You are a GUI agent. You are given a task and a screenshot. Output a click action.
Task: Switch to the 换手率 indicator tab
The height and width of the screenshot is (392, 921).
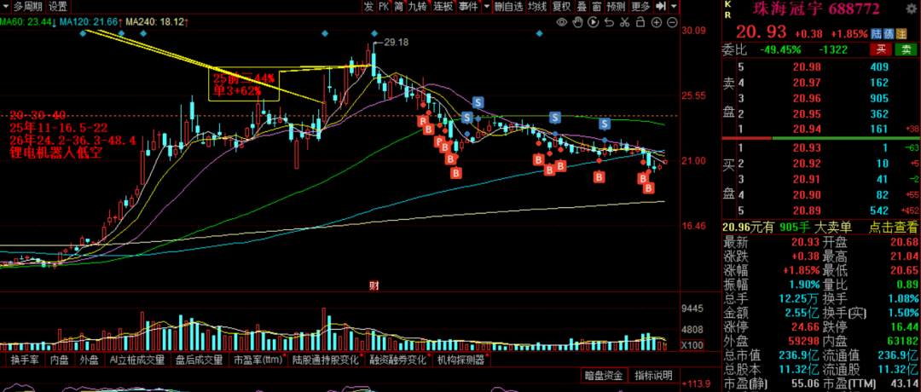tap(25, 360)
